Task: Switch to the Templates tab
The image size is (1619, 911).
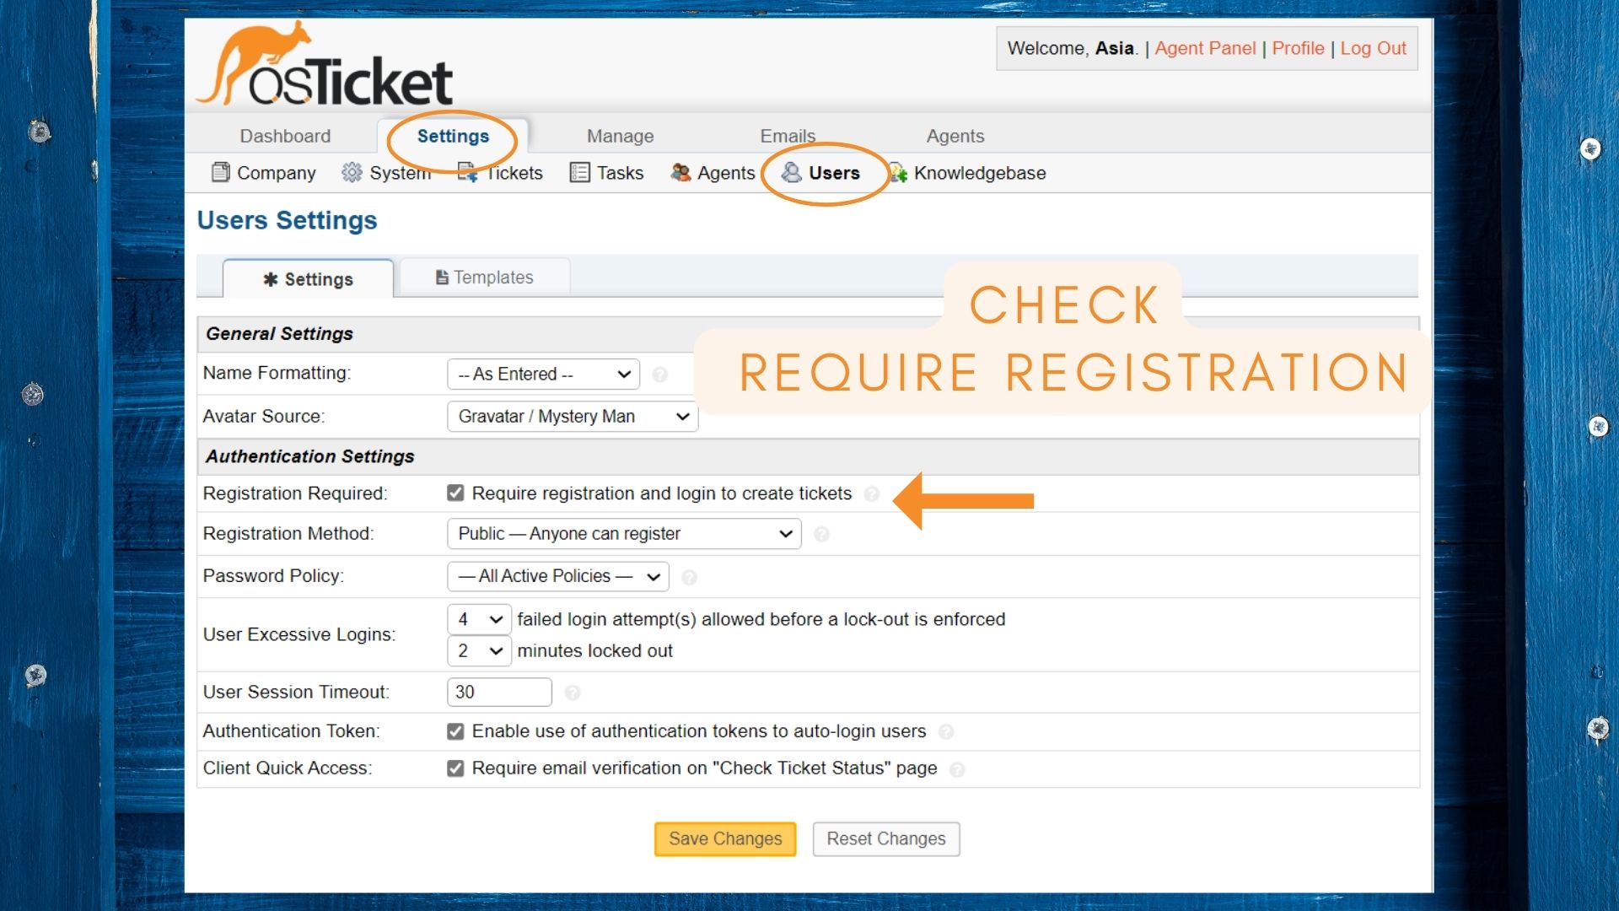Action: click(x=485, y=278)
